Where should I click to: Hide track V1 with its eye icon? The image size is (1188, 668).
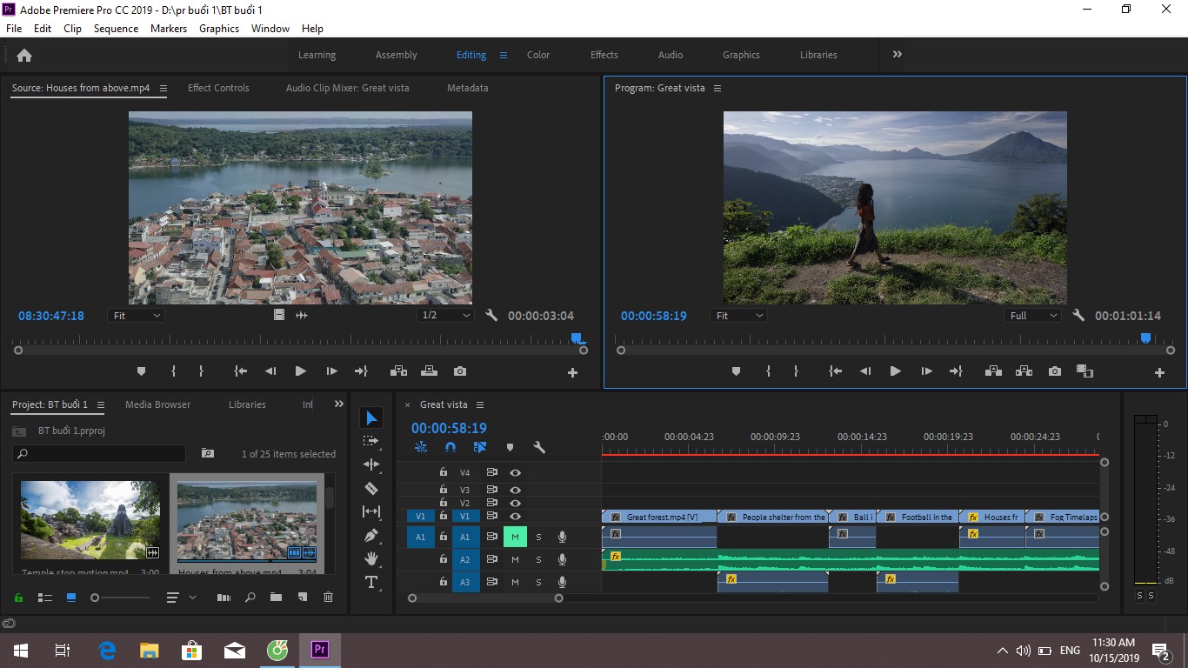coord(515,517)
